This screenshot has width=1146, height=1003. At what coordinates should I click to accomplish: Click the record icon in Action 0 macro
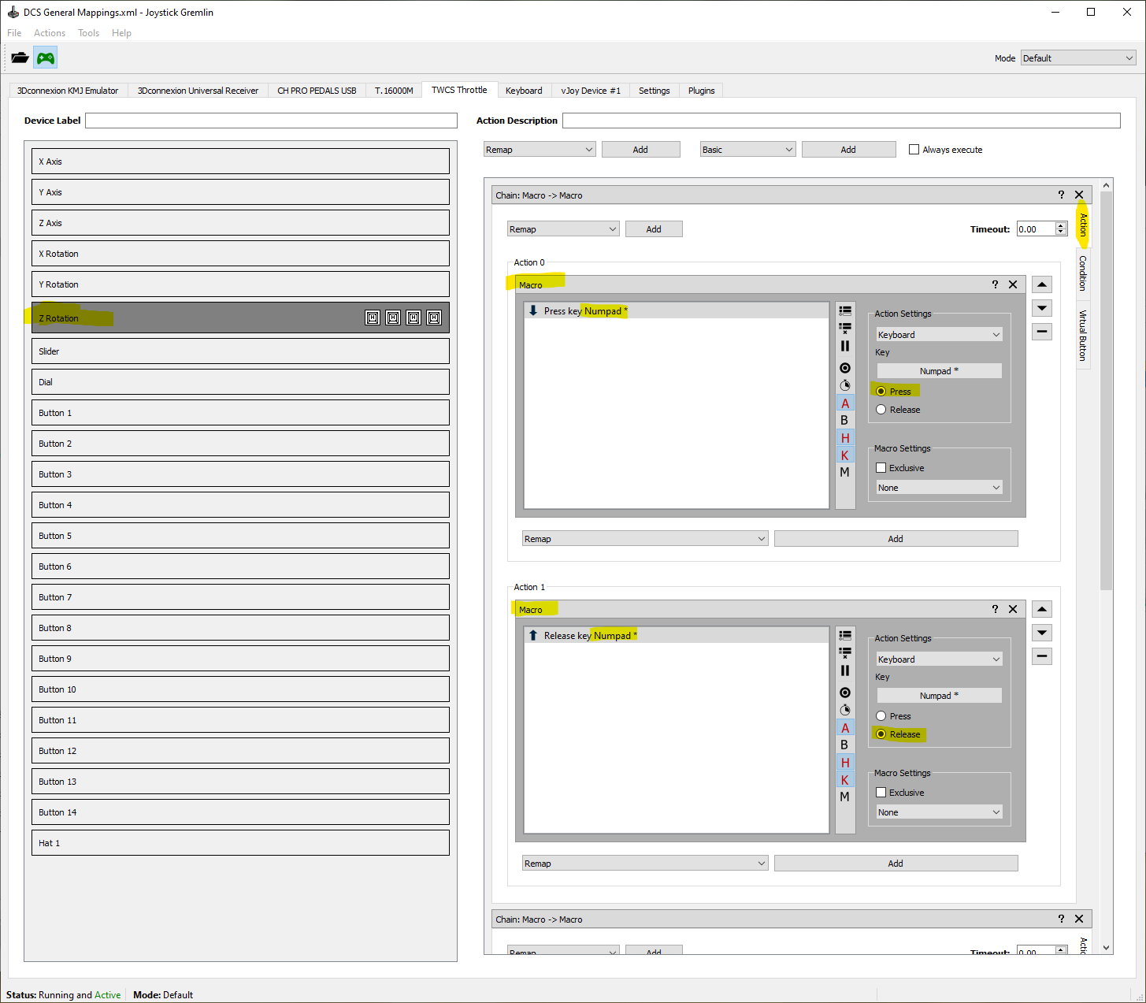point(845,368)
